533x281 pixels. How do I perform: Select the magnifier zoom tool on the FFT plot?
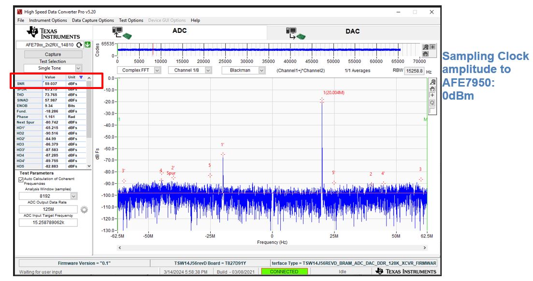(432, 82)
